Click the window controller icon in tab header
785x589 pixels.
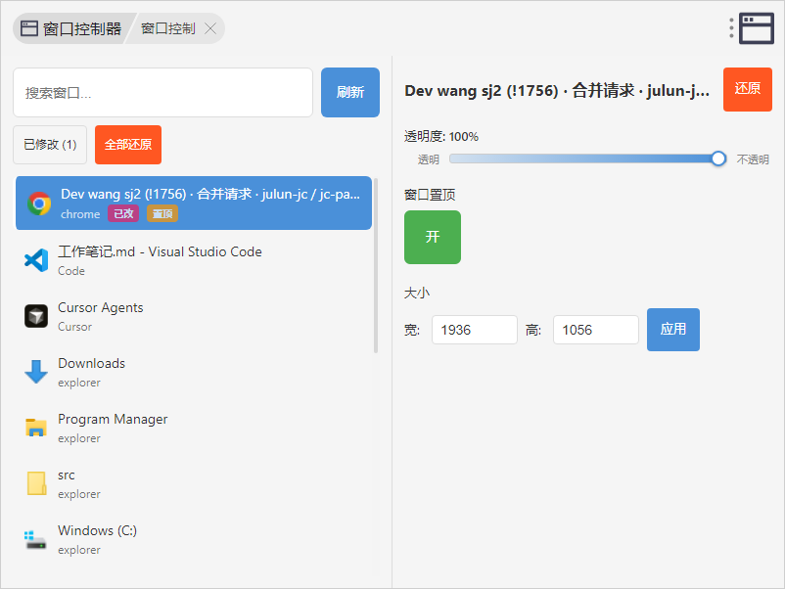point(29,28)
